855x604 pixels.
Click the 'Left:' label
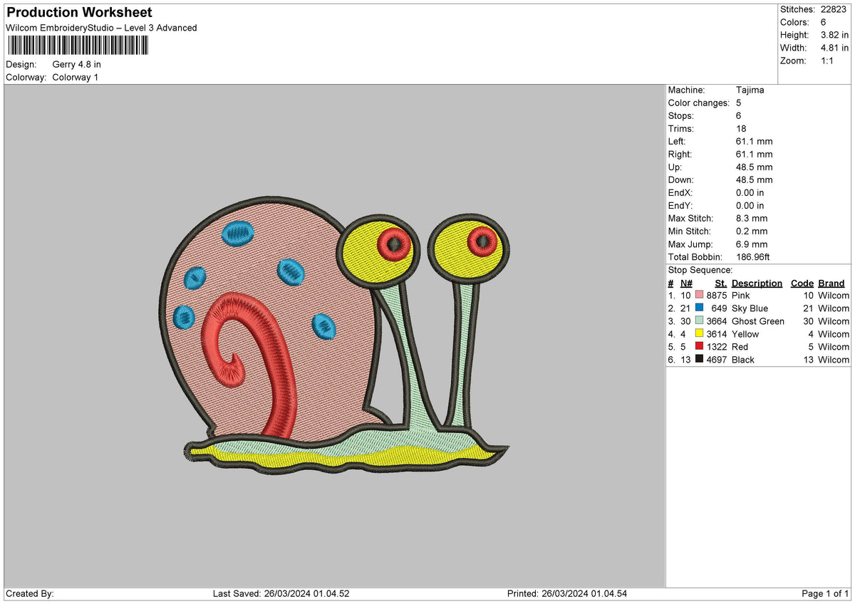[678, 142]
